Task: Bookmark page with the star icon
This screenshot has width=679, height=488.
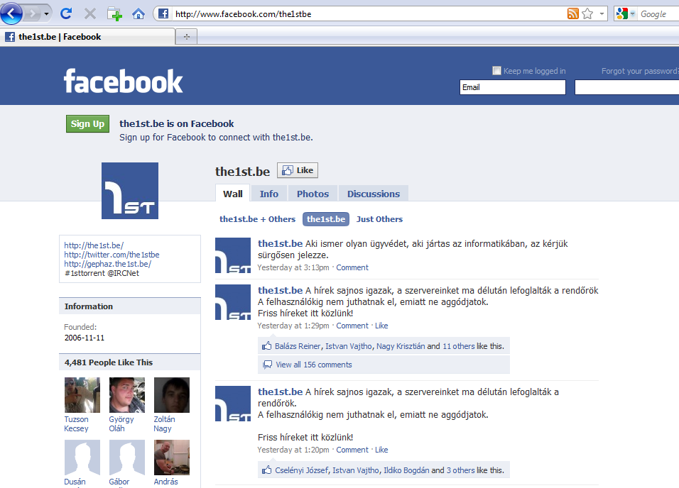Action: click(x=587, y=14)
